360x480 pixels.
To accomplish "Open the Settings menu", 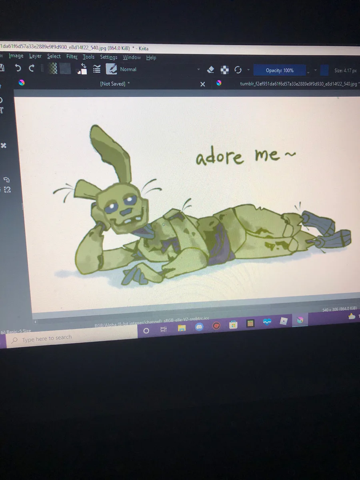I will click(109, 57).
